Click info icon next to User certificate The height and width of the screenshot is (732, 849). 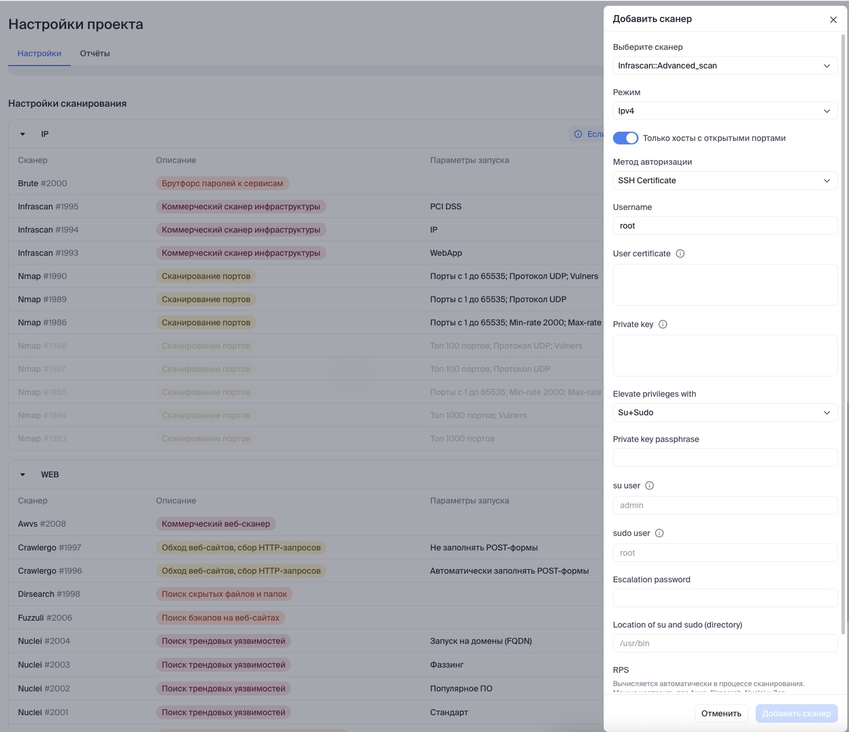click(x=680, y=253)
